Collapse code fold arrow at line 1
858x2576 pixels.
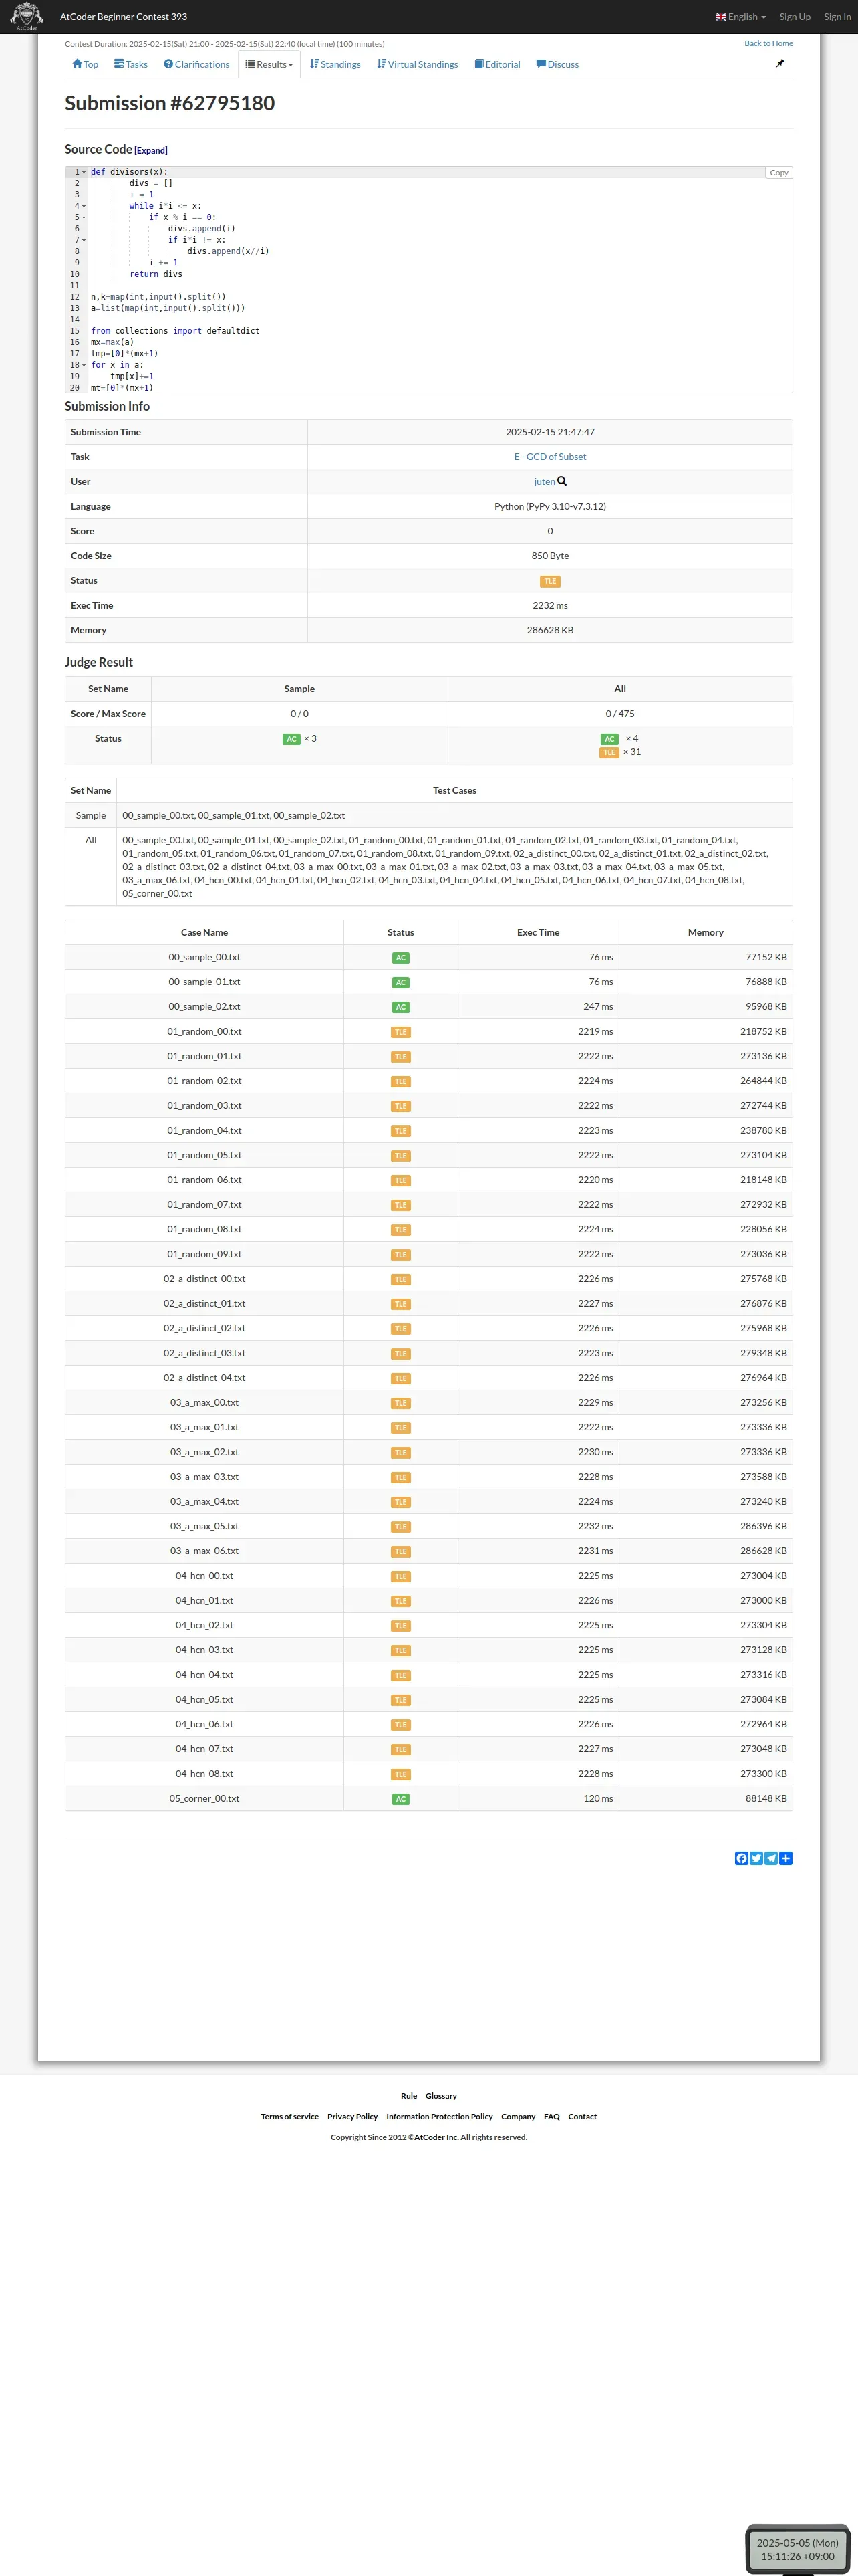click(84, 172)
